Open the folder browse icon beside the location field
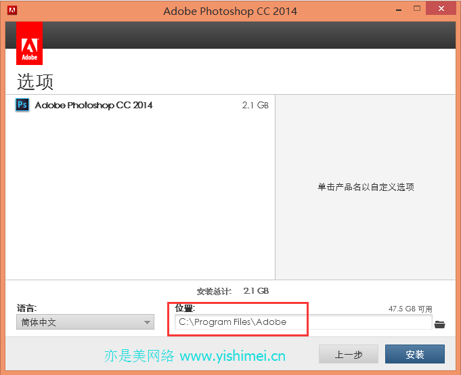The width and height of the screenshot is (461, 375). click(439, 324)
